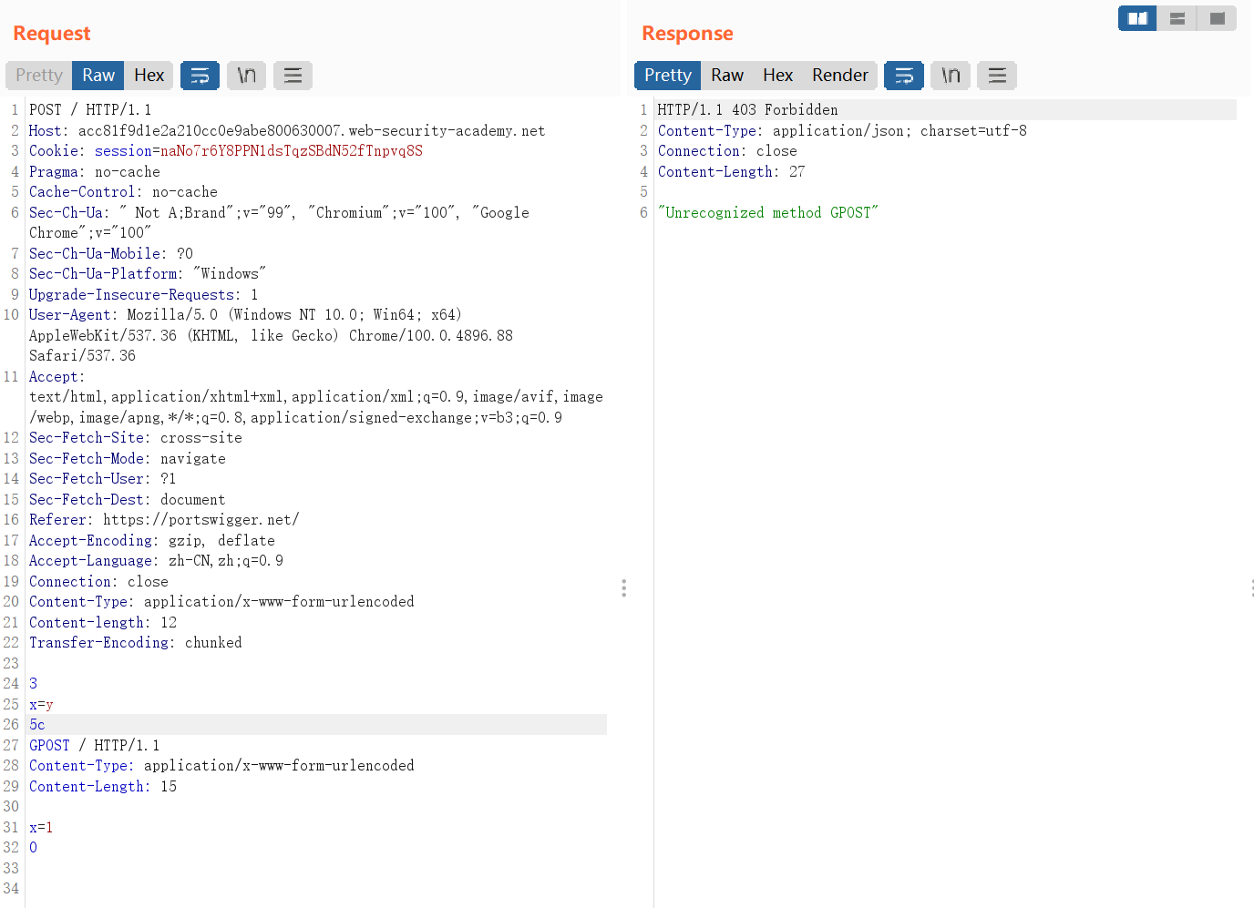Click the 'POST / HTTP/1.1' request line
This screenshot has width=1254, height=908.
tap(90, 110)
